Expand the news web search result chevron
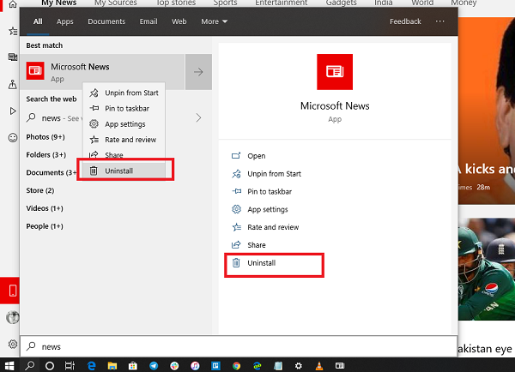 coord(198,117)
